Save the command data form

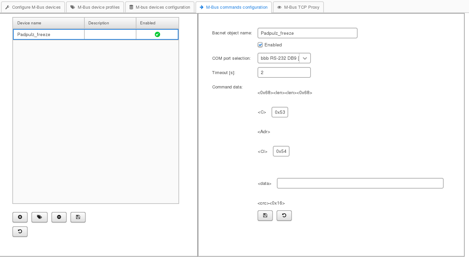click(x=265, y=216)
